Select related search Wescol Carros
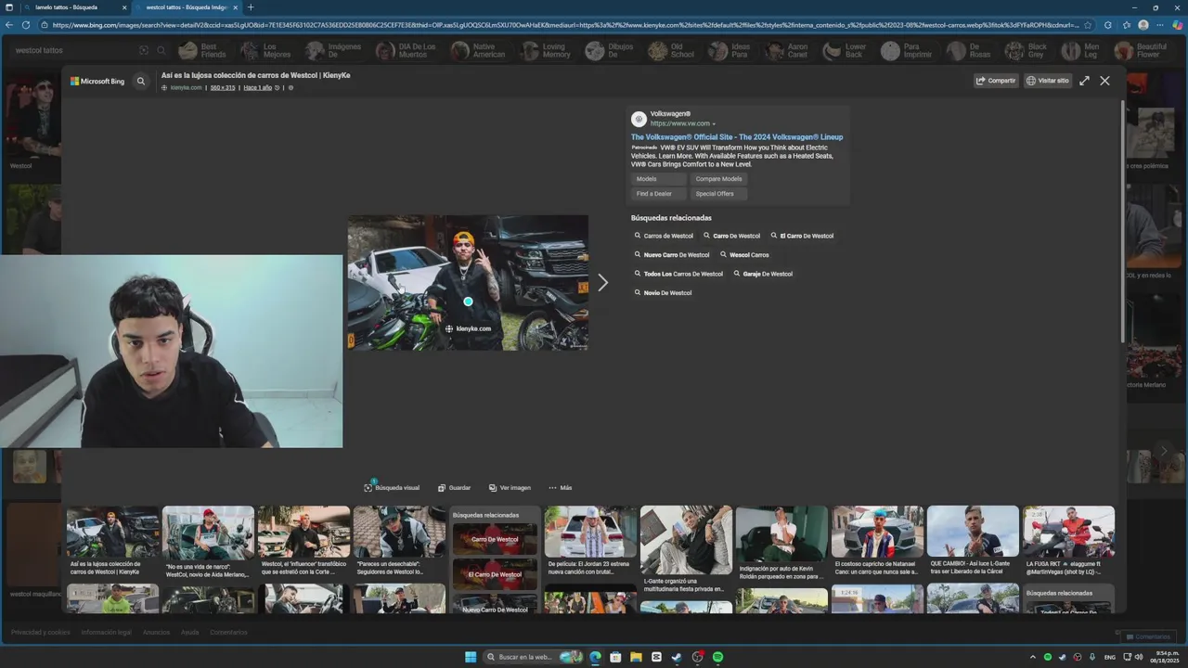This screenshot has height=668, width=1188. pyautogui.click(x=744, y=255)
